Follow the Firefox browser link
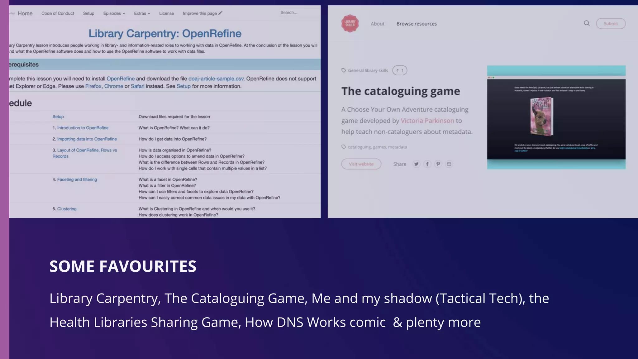The width and height of the screenshot is (638, 359). [x=93, y=86]
